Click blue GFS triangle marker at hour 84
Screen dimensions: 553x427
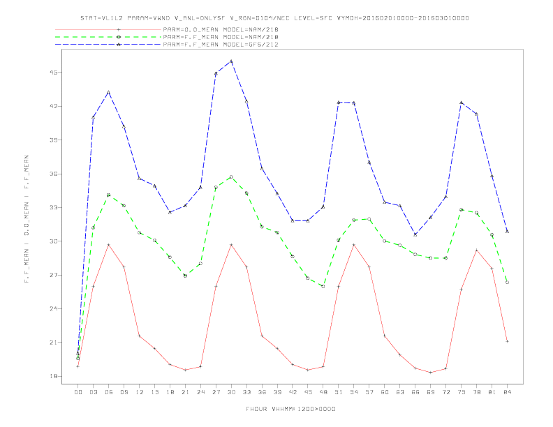pyautogui.click(x=507, y=232)
